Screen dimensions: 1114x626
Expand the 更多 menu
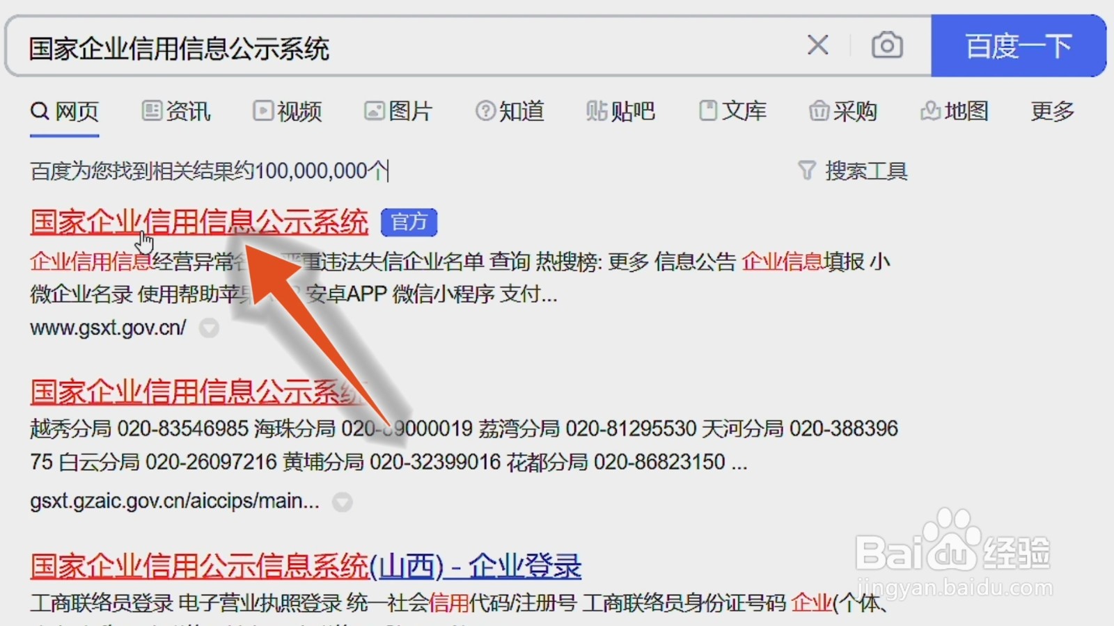pos(1053,111)
